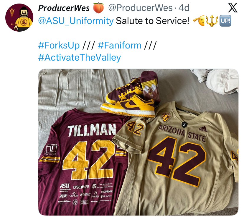244x217 pixels.
Task: Click the maroon Tillman 42 jersey number
Action: pos(89,159)
